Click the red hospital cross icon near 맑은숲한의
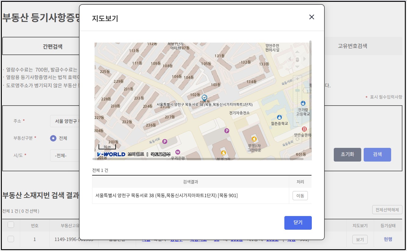This screenshot has height=251, width=407. point(304,129)
